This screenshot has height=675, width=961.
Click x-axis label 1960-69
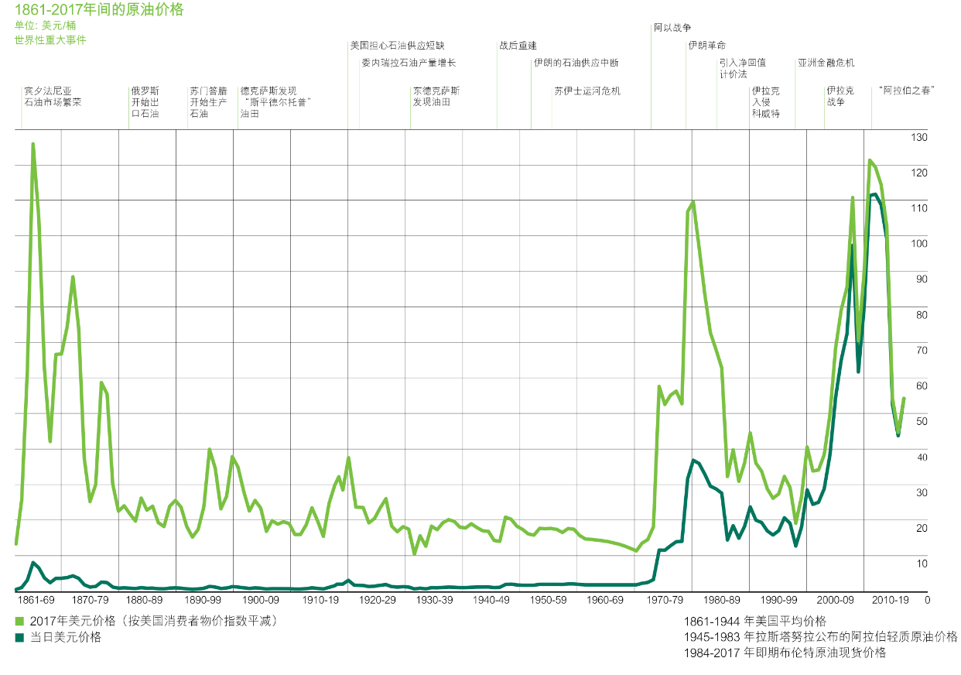[x=606, y=600]
